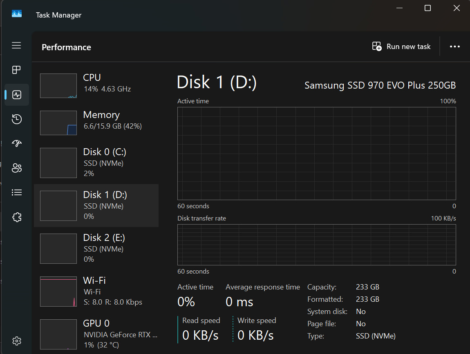Open the App history page icon

coord(16,119)
